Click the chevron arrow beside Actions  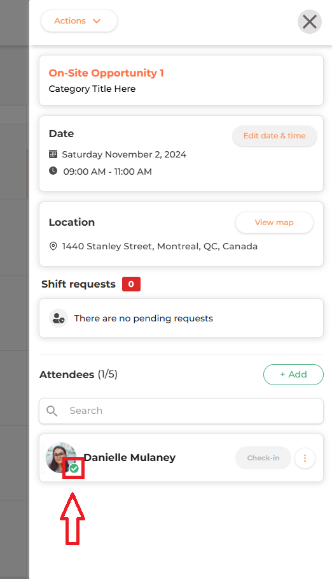click(97, 21)
